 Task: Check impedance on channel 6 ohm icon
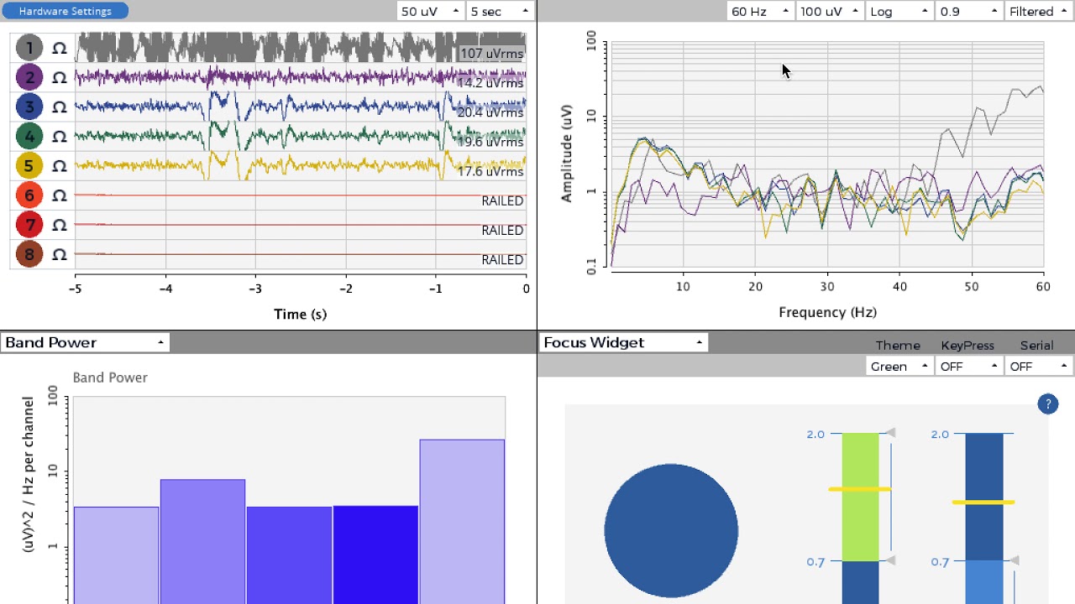[x=59, y=195]
